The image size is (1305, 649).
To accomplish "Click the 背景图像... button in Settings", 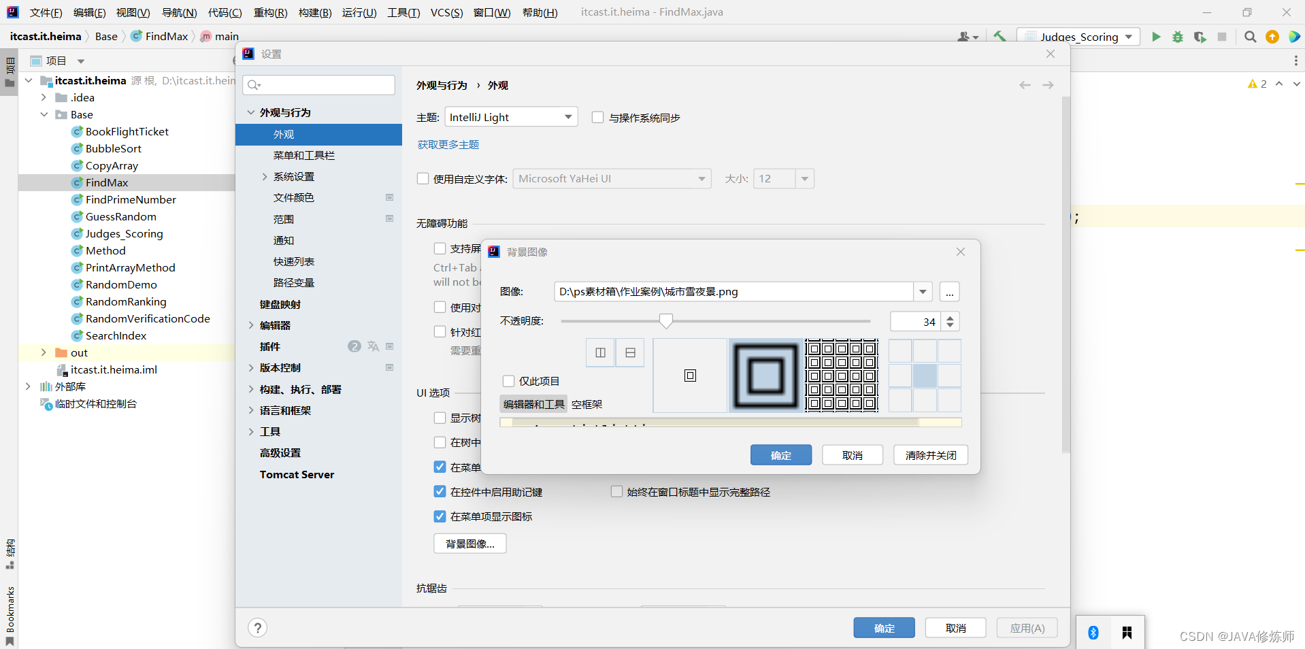I will (x=470, y=544).
